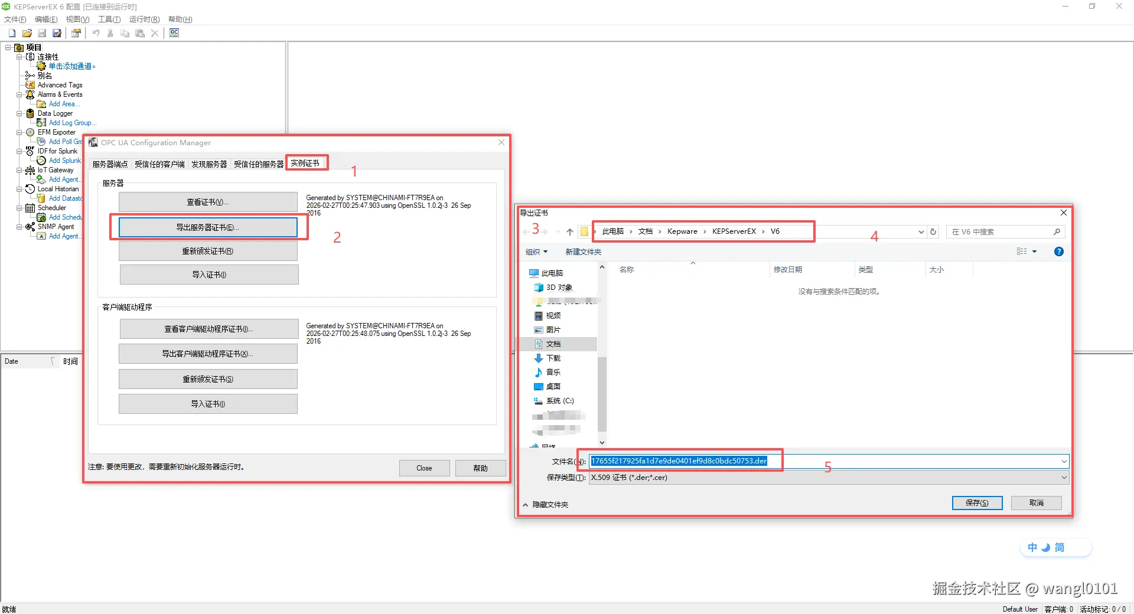Click the Open project folder toolbar icon
The height and width of the screenshot is (614, 1134).
(x=27, y=33)
